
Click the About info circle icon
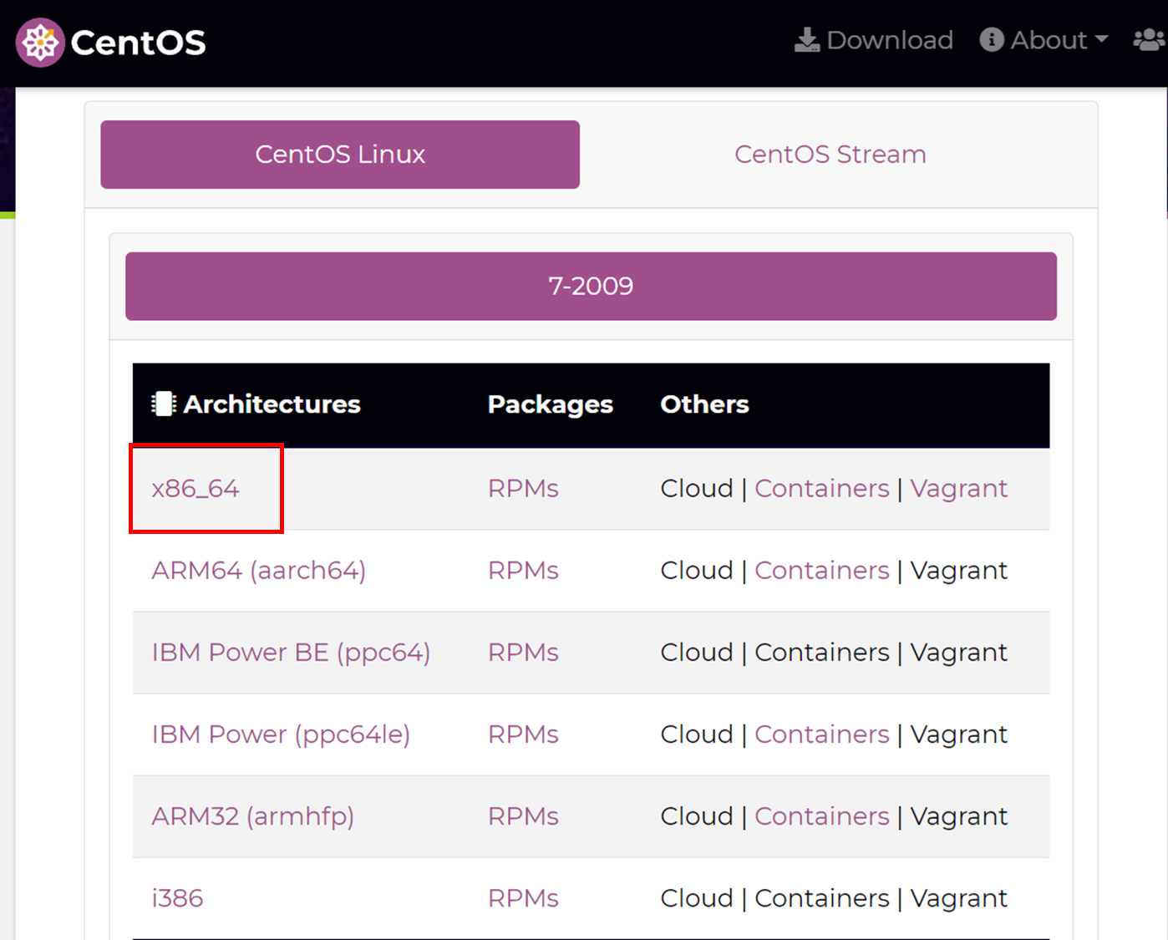point(992,40)
